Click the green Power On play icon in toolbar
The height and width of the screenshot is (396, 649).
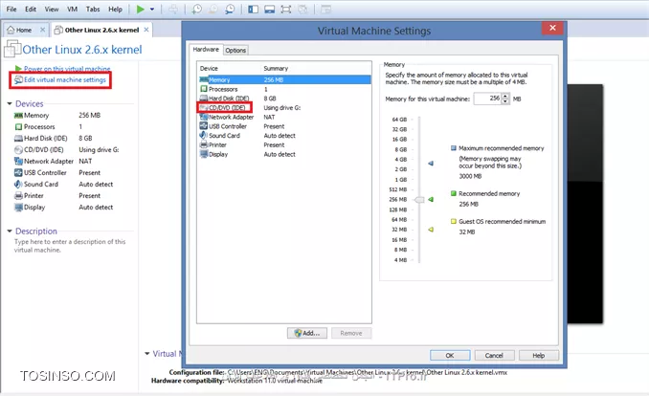141,10
